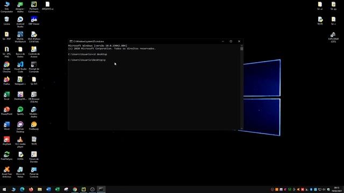
Task: Select the ARQUIVO.ui file icon
Action: [x=47, y=6]
